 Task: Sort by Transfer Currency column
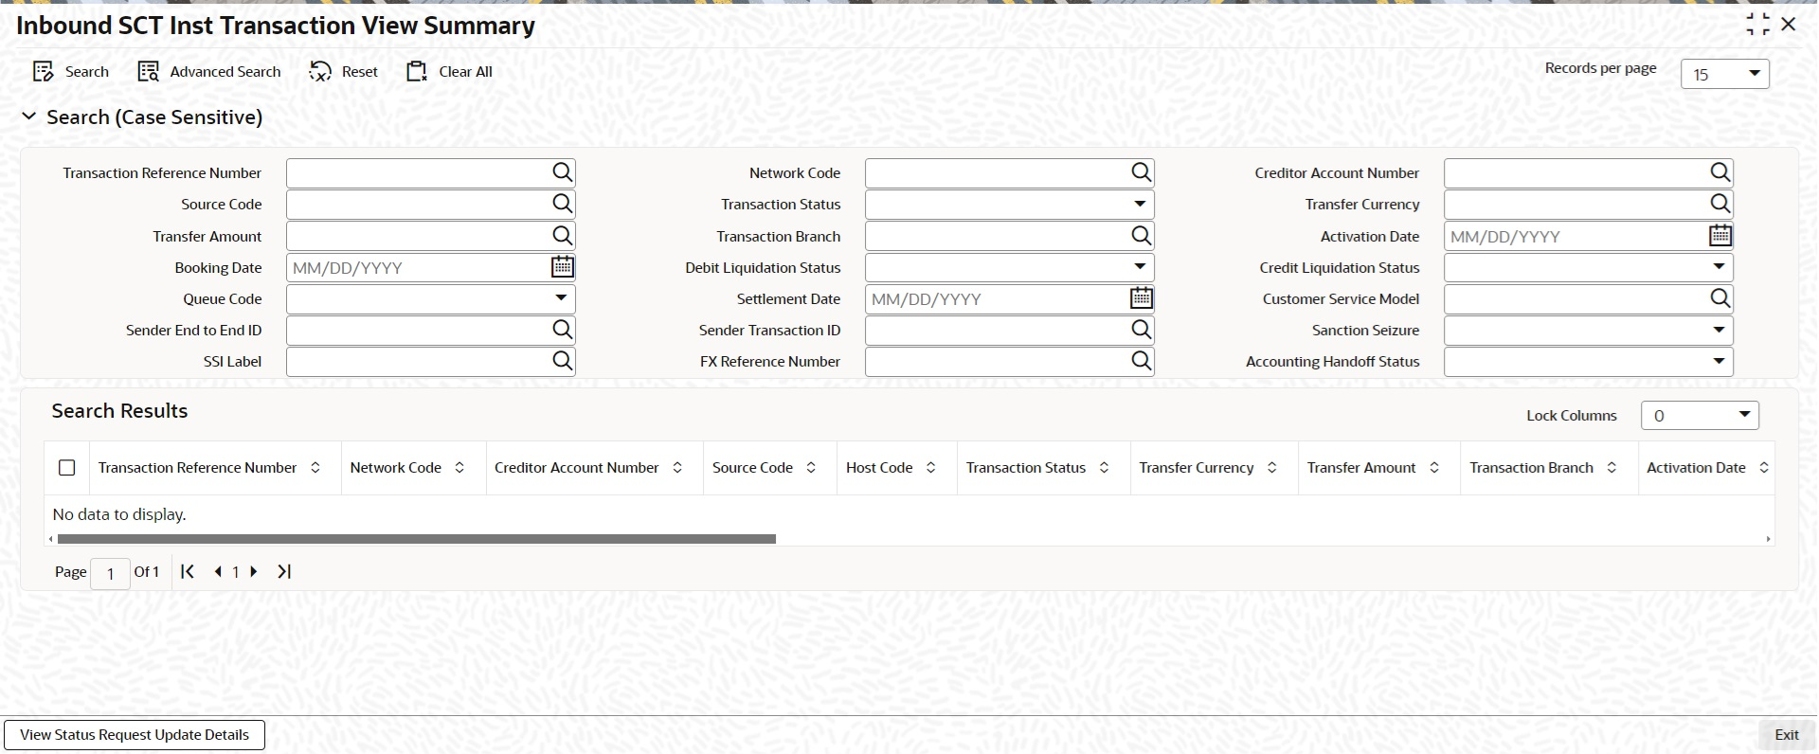click(x=1272, y=468)
